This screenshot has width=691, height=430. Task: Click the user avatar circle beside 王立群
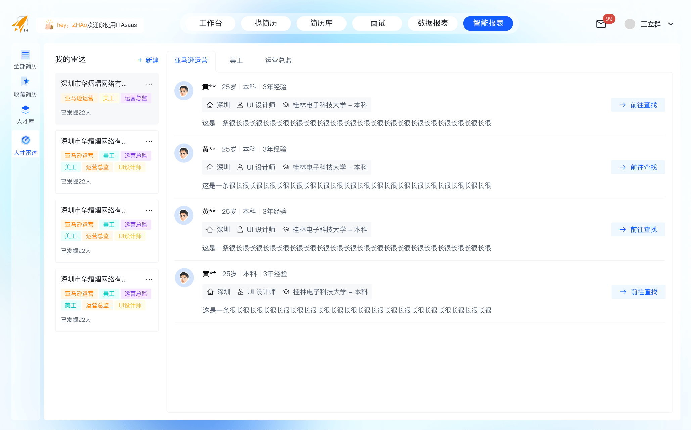630,24
